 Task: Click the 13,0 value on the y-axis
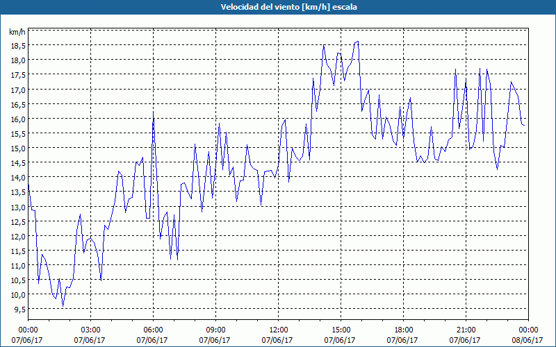[18, 207]
